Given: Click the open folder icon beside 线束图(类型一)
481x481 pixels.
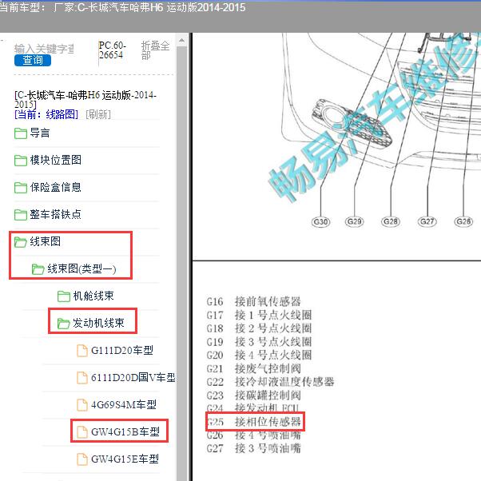Looking at the screenshot, I should point(38,269).
